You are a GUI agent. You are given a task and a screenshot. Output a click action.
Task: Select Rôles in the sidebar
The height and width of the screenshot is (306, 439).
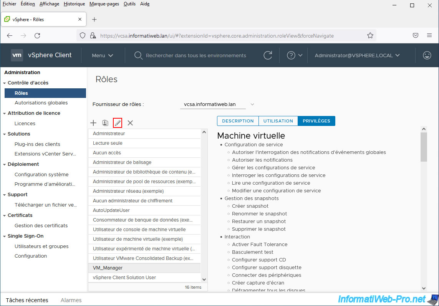tap(45, 93)
